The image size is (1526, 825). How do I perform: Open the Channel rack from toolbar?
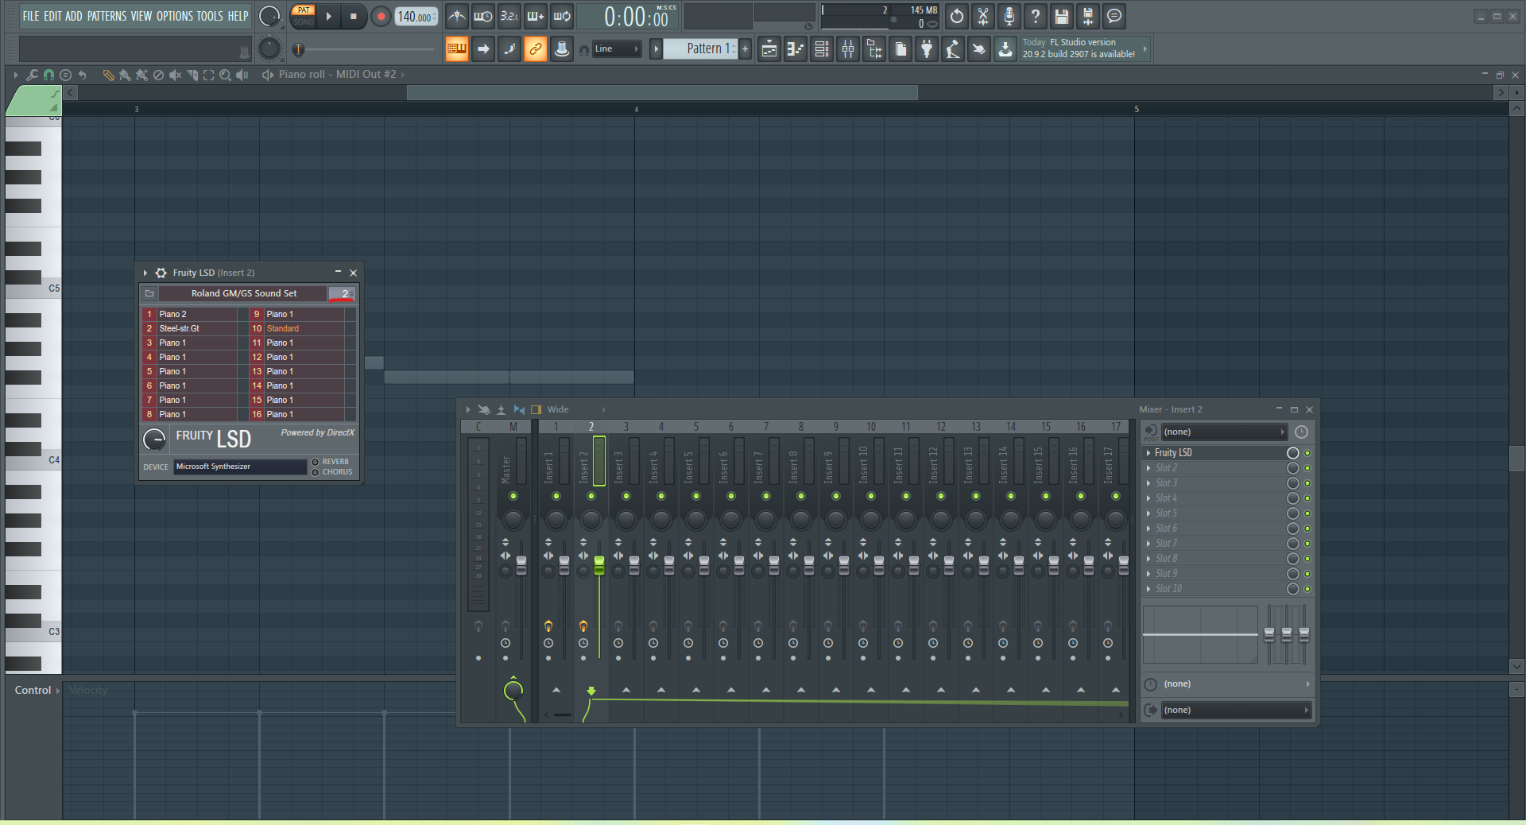(822, 49)
